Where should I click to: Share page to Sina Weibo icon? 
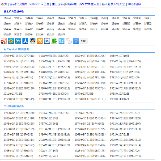(x=4, y=41)
